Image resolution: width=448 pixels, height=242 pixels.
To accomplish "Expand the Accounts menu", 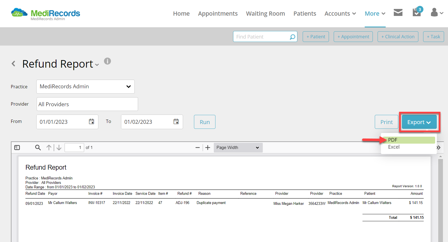I will click(340, 13).
